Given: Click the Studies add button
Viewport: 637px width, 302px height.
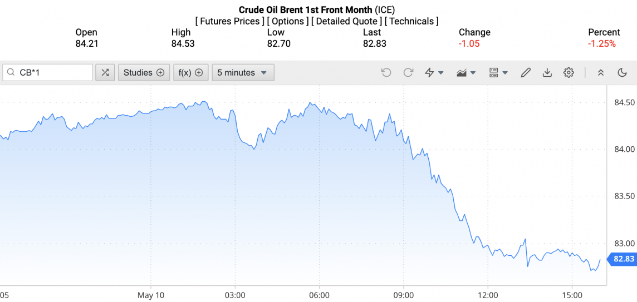Looking at the screenshot, I should (x=144, y=72).
